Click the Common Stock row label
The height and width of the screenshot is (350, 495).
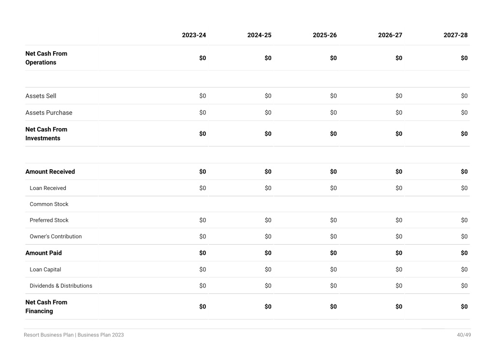coord(49,204)
